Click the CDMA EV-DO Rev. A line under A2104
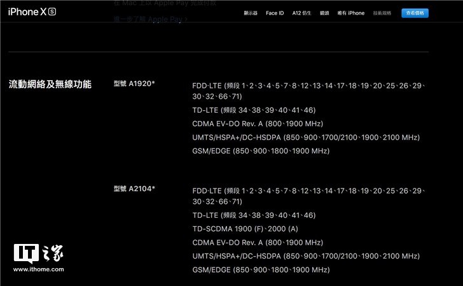The height and width of the screenshot is (286, 463). [258, 243]
